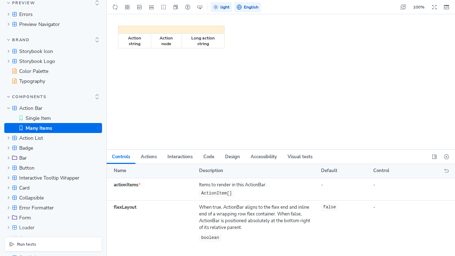Click expand-all arrows beside PREVIEW
The image size is (455, 256).
click(97, 3)
